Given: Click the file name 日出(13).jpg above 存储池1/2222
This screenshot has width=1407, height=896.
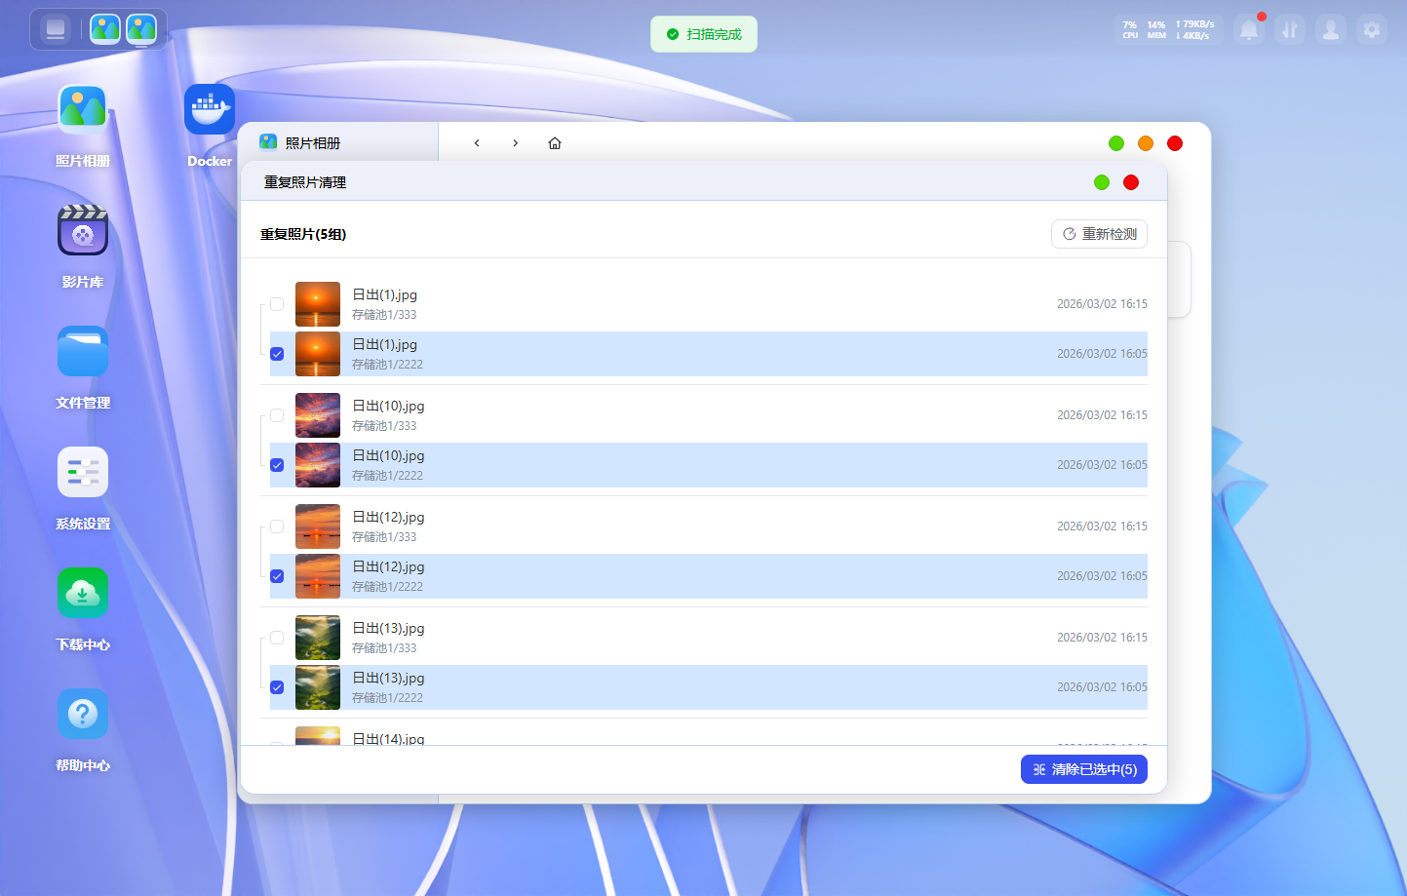Looking at the screenshot, I should pos(388,678).
